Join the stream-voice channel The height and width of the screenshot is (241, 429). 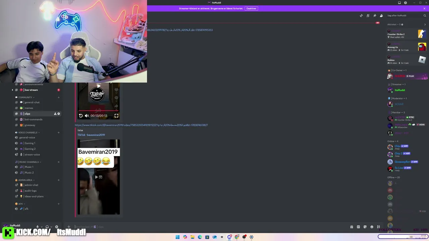(38, 155)
